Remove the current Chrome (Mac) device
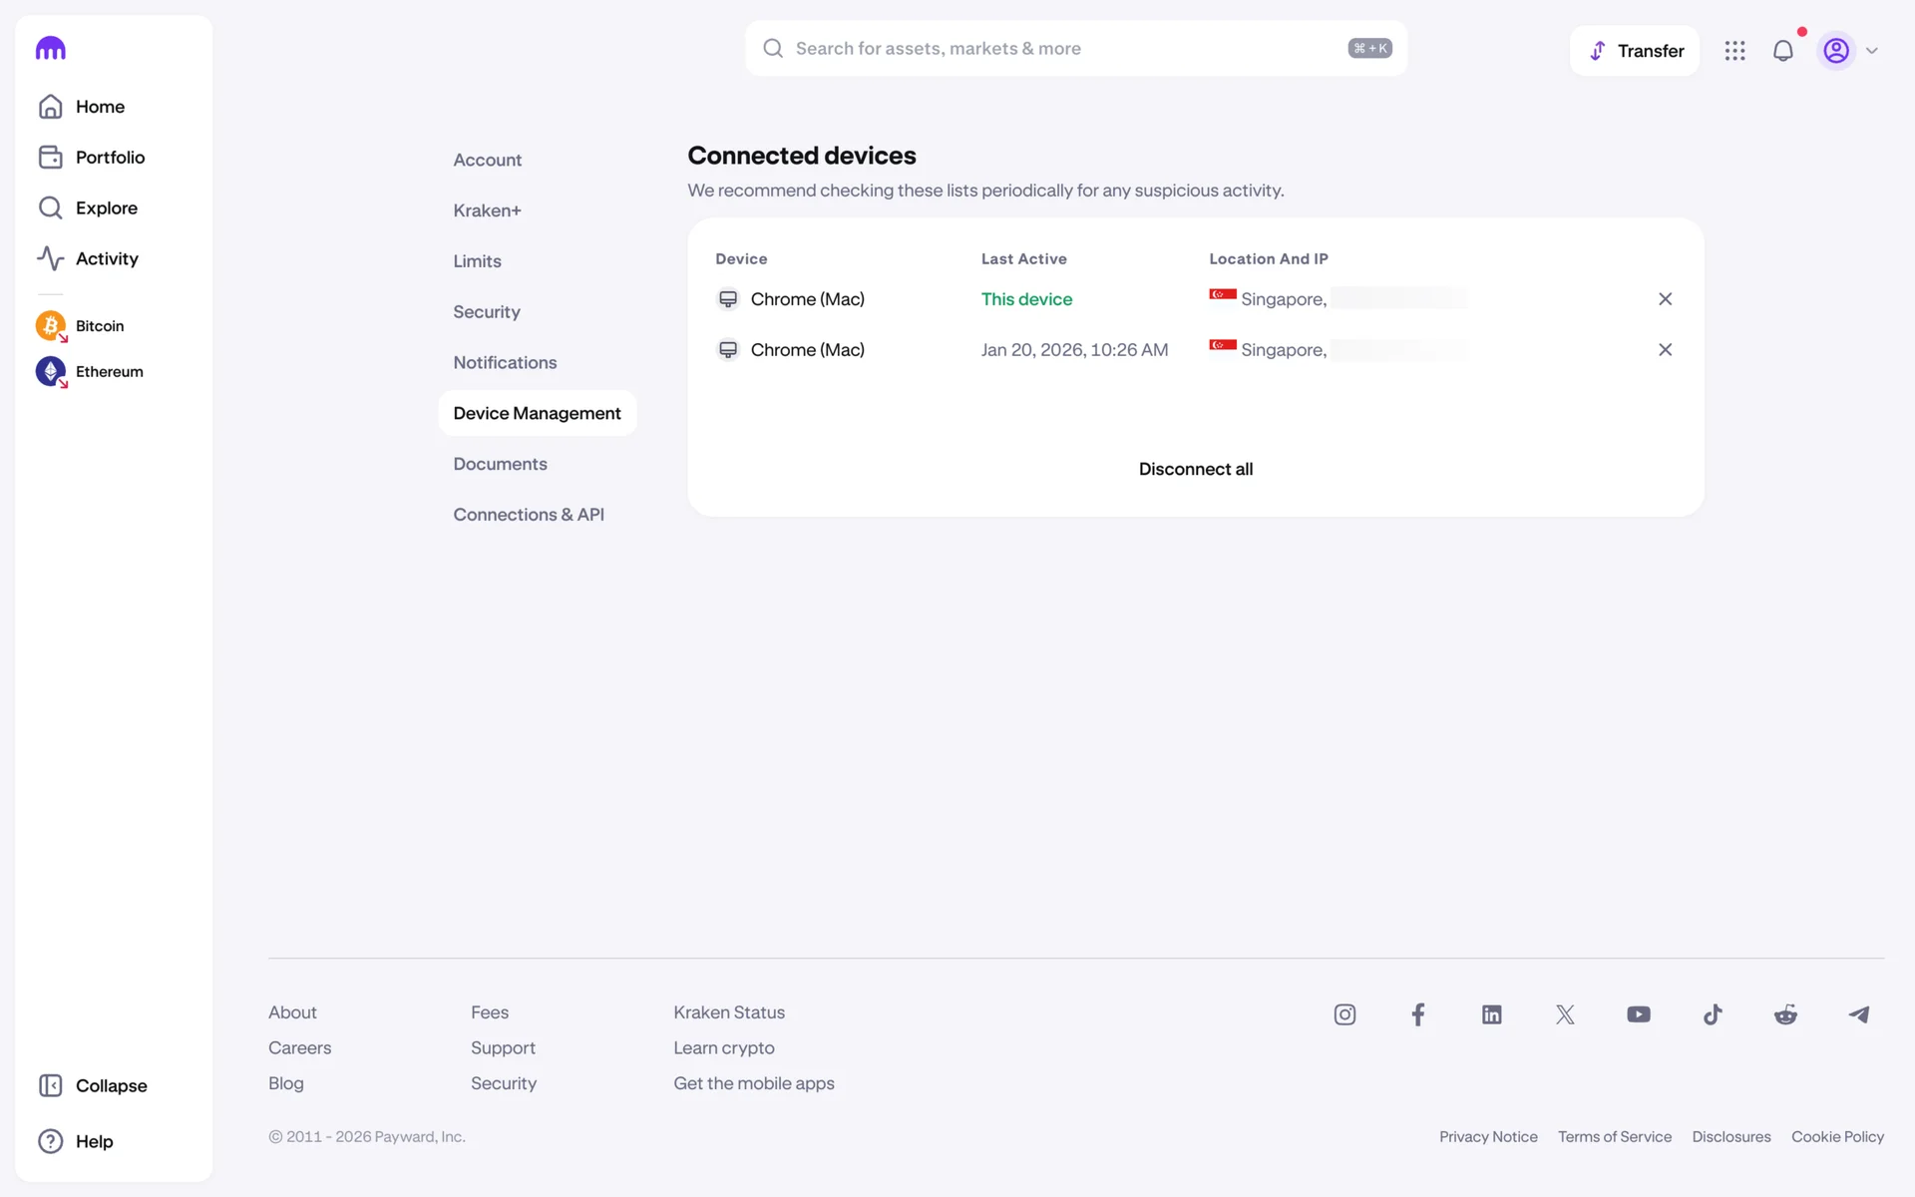 pos(1665,299)
